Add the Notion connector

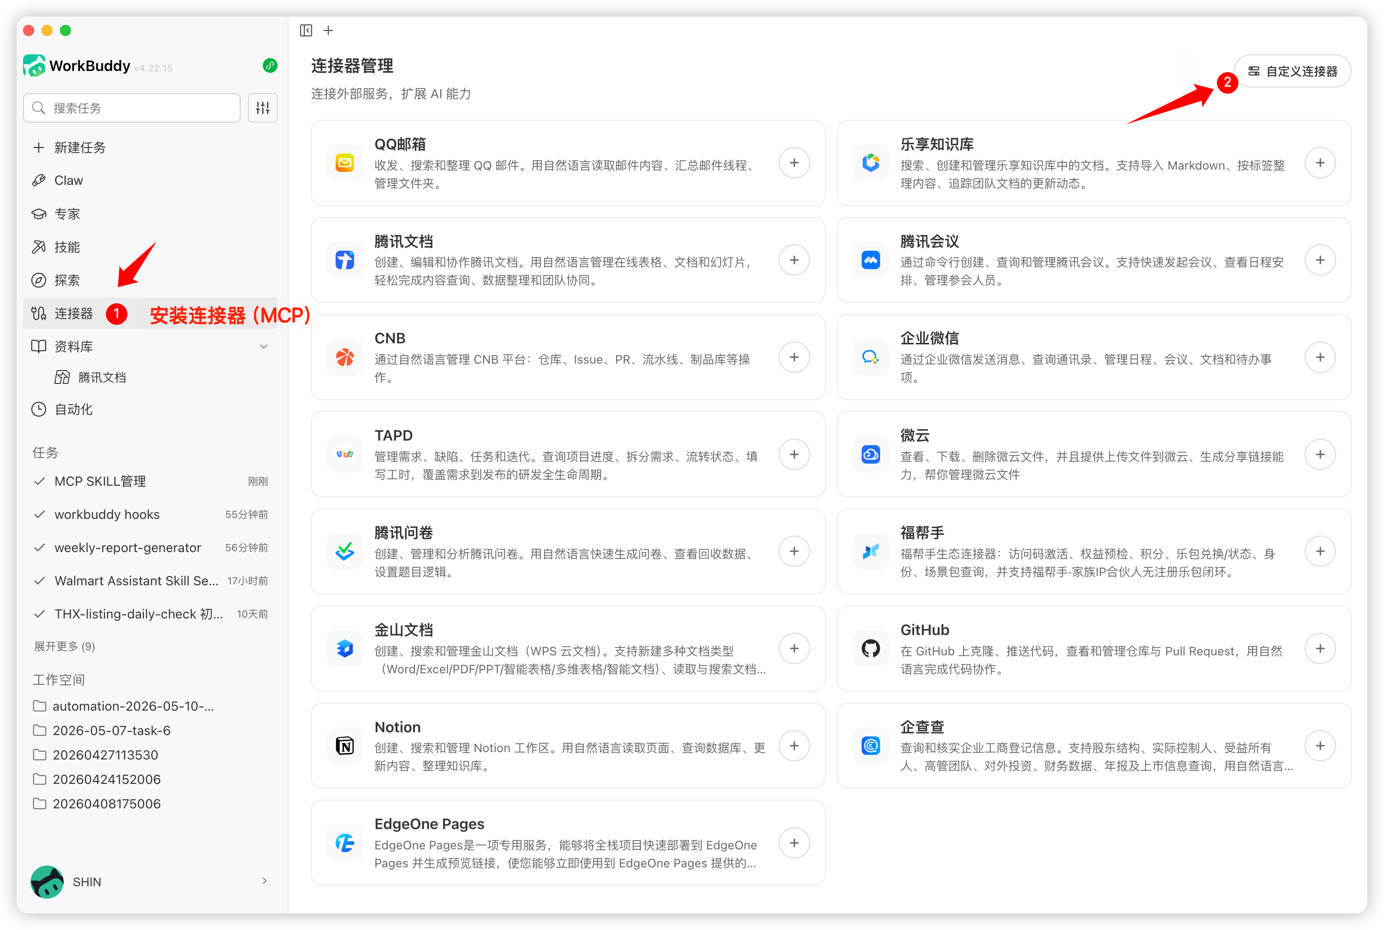tap(794, 746)
